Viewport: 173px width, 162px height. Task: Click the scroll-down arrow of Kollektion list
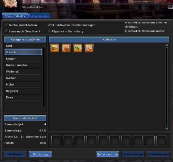point(167,129)
